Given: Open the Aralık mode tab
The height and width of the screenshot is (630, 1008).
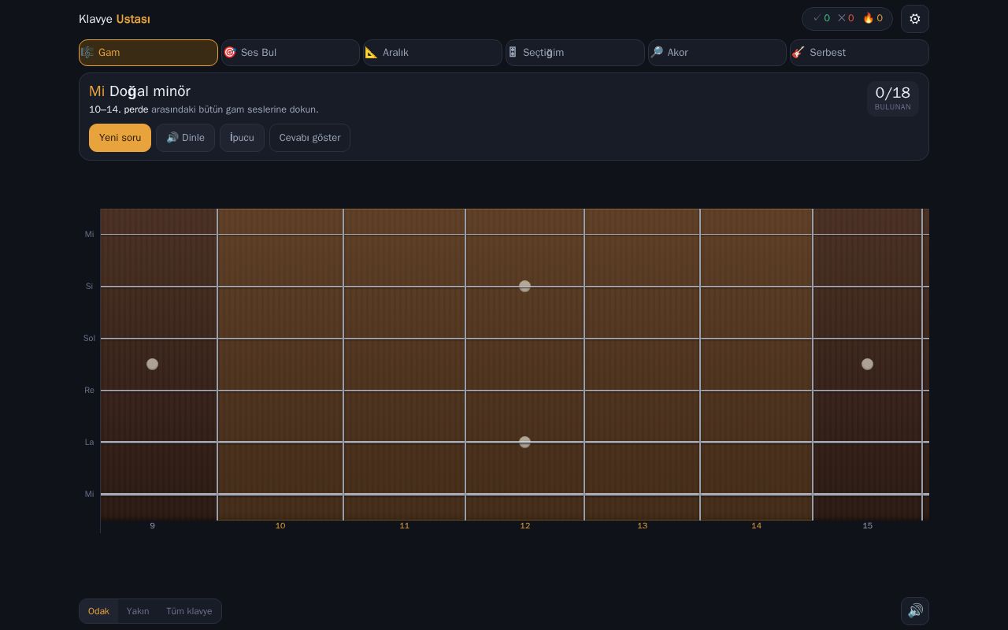Looking at the screenshot, I should point(432,53).
